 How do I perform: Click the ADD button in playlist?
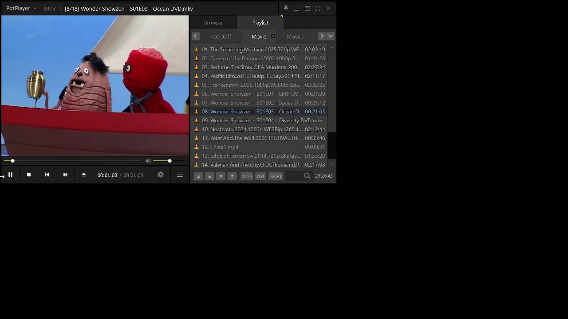click(247, 176)
